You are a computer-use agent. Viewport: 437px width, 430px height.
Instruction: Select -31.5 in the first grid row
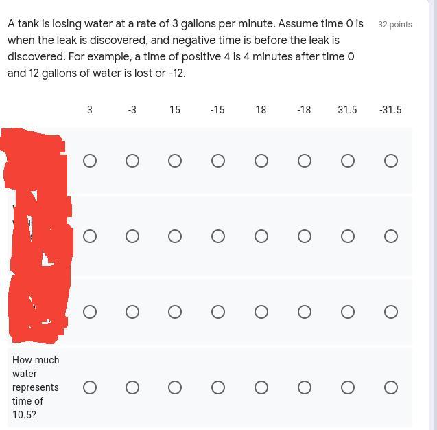[391, 161]
